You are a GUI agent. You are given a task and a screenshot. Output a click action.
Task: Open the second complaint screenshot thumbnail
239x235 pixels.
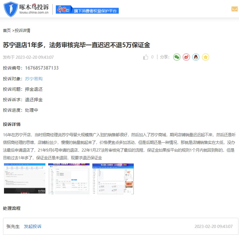[69, 179]
